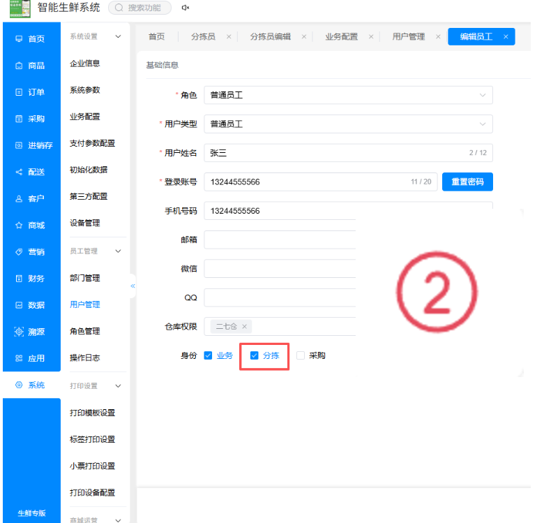537x523 pixels.
Task: Click the 重置密码 button
Action: pyautogui.click(x=467, y=182)
